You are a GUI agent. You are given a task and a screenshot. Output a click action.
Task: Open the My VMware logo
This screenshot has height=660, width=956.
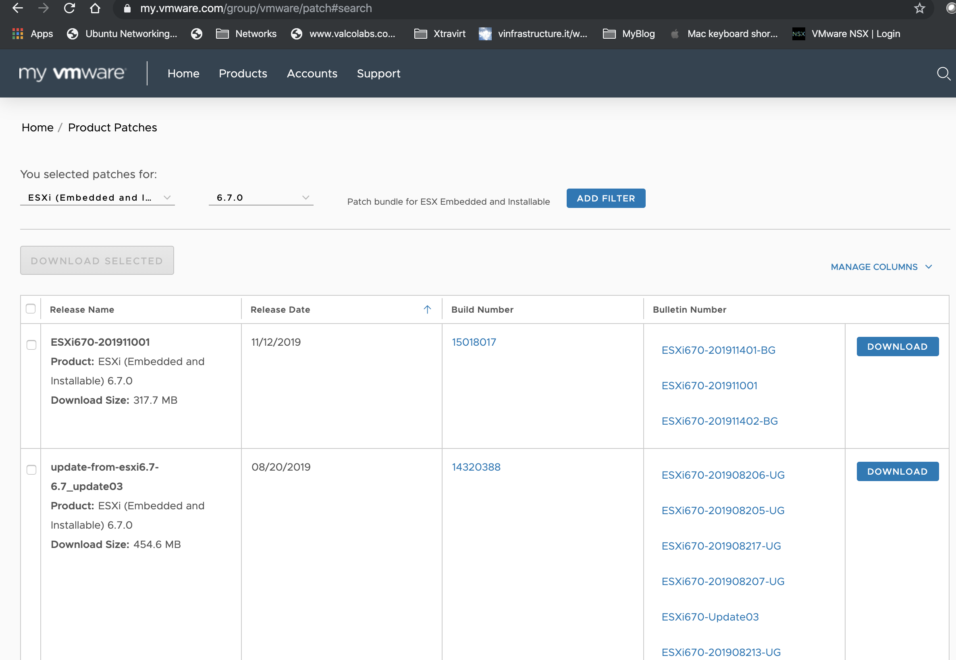click(x=73, y=74)
